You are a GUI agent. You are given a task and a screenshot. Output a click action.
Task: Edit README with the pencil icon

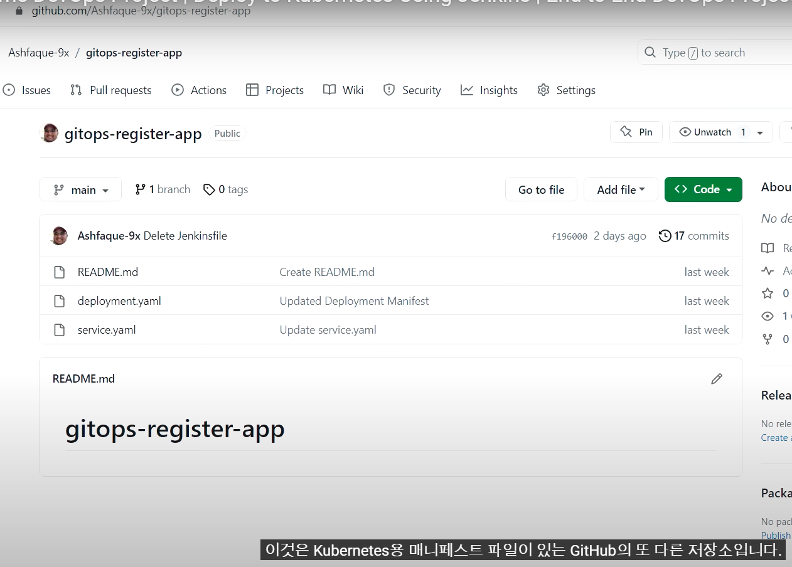(717, 379)
